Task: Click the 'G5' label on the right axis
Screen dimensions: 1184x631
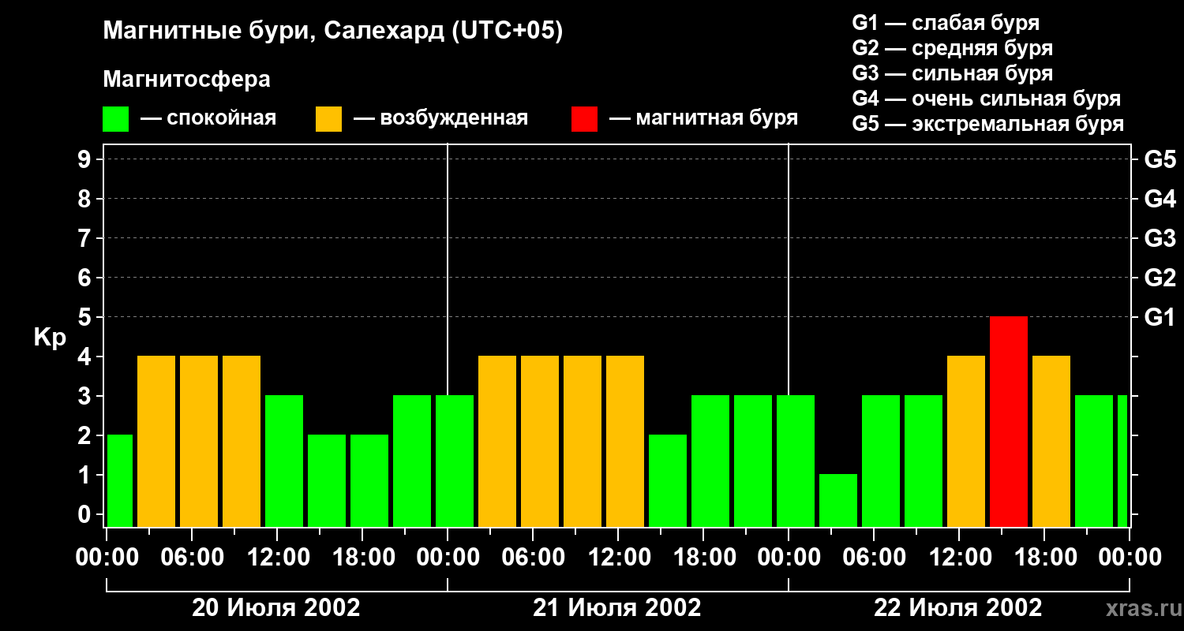Action: (1160, 159)
